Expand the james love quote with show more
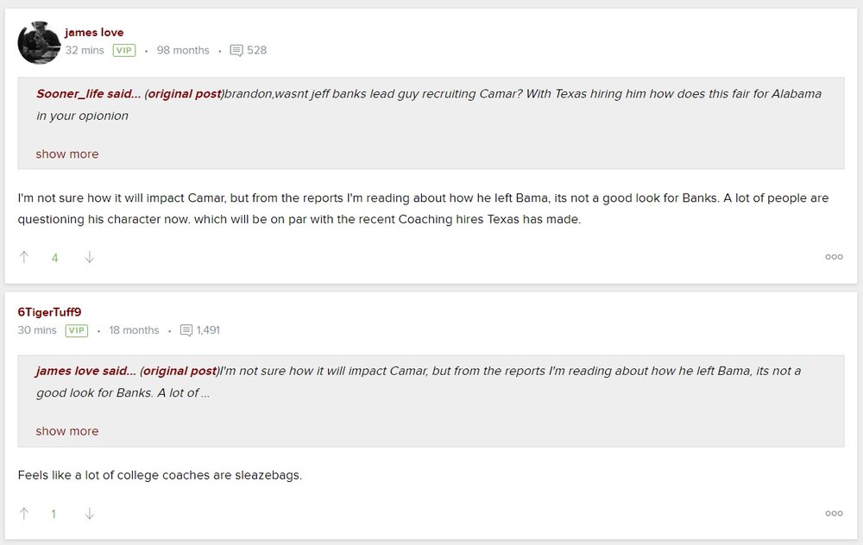This screenshot has width=863, height=545. click(67, 431)
